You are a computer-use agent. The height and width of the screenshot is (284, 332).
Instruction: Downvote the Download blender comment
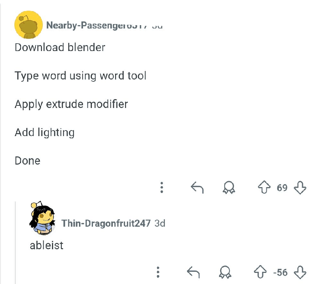[x=300, y=187]
